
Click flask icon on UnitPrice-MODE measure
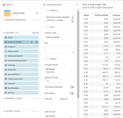[x=6, y=42]
